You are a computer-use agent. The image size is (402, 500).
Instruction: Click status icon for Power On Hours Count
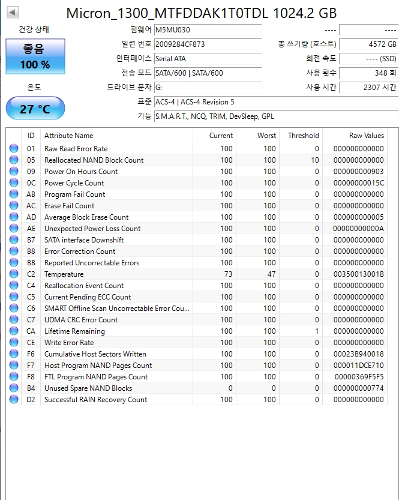pyautogui.click(x=14, y=171)
